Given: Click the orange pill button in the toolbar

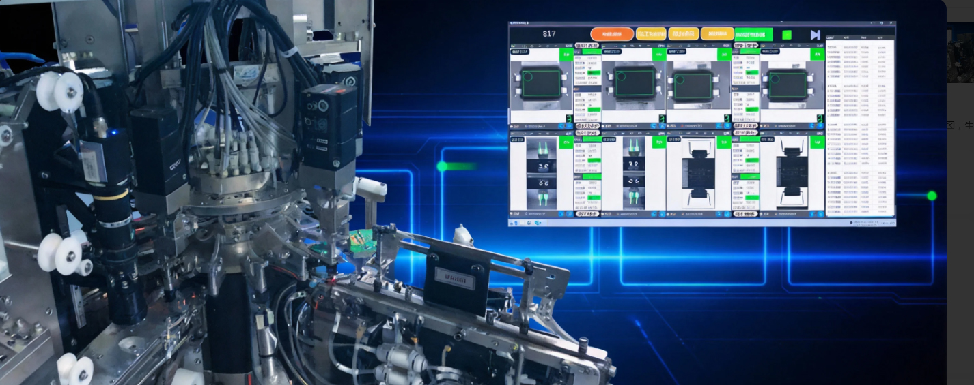Looking at the screenshot, I should click(611, 34).
